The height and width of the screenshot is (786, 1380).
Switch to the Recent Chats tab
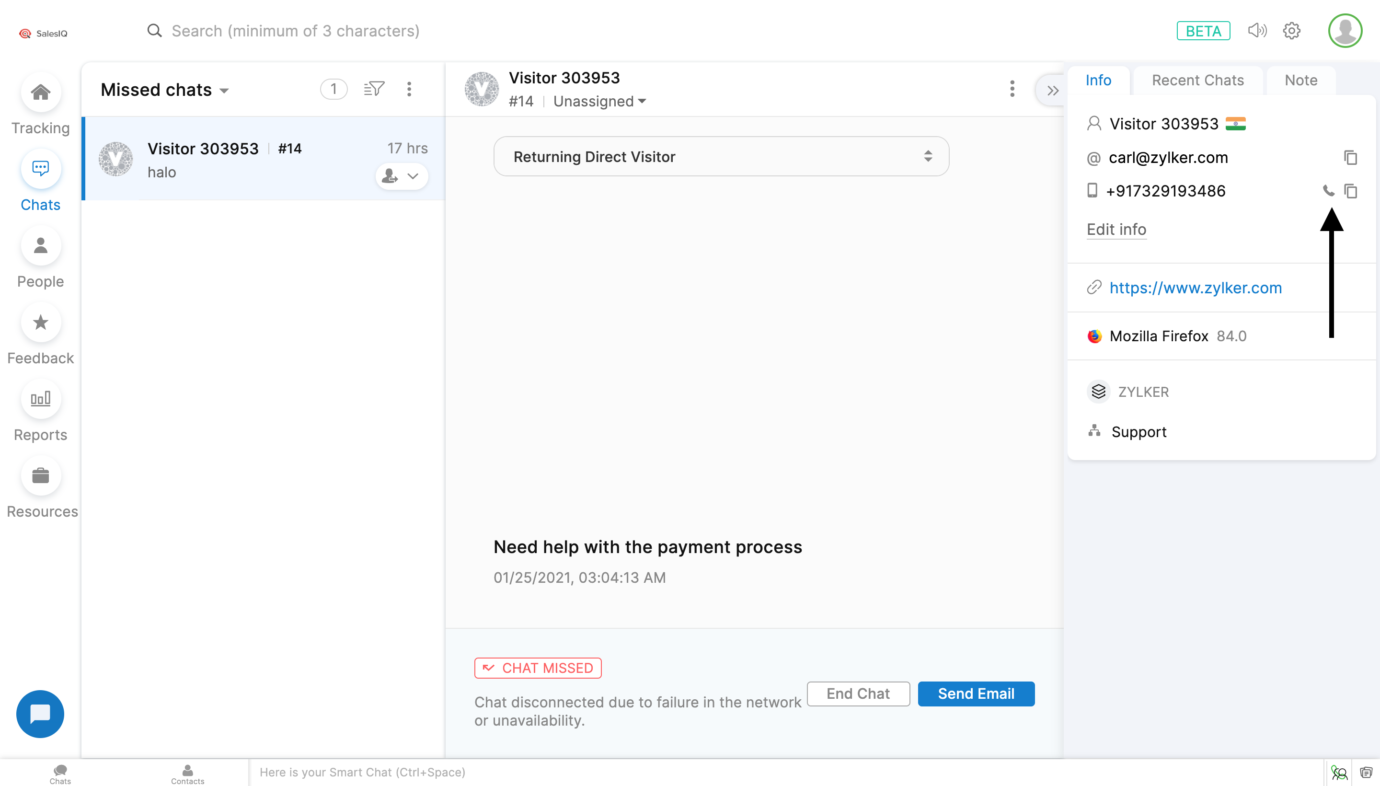pos(1197,81)
